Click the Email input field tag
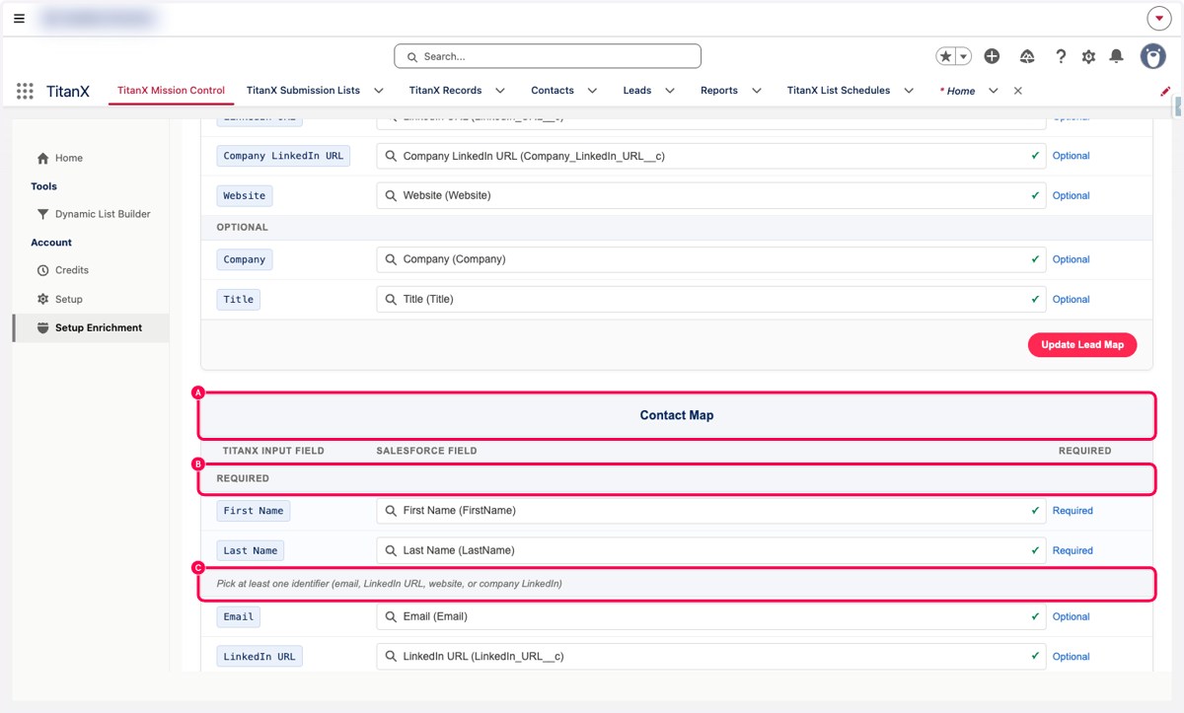 239,616
